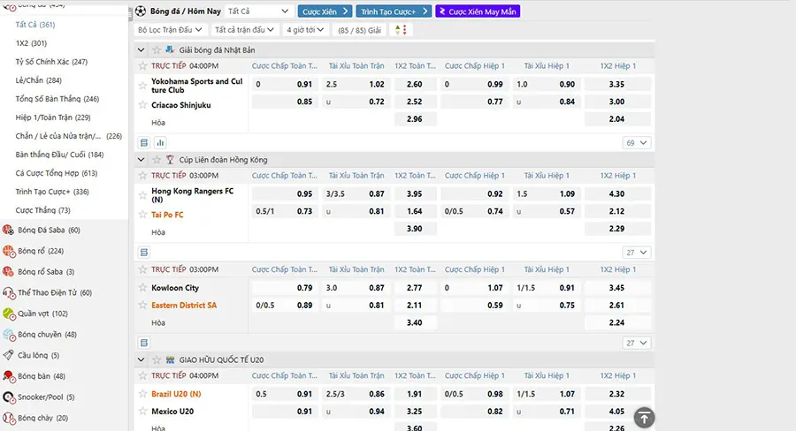The width and height of the screenshot is (796, 431).
Task: Open the 4 giờ tới time dropdown
Action: pos(305,30)
